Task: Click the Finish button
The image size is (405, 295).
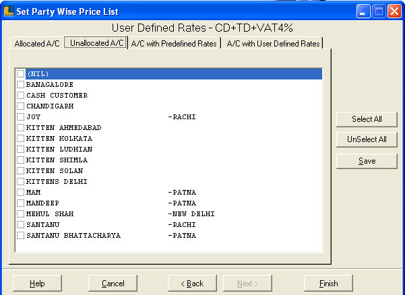Action: [328, 283]
